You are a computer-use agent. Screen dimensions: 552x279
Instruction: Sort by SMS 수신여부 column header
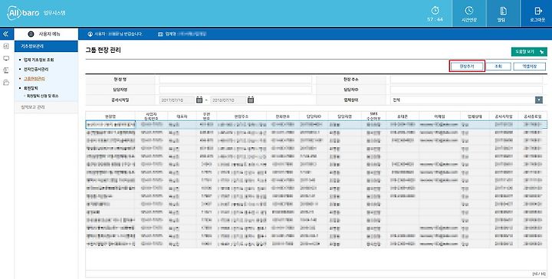pyautogui.click(x=373, y=116)
